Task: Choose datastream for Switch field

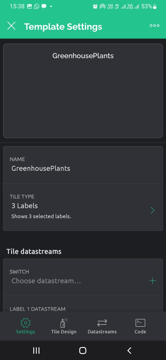Action: (83, 277)
